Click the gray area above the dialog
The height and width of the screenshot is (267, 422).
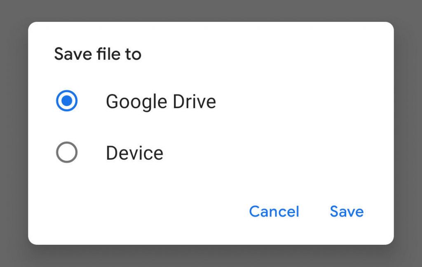click(x=211, y=10)
